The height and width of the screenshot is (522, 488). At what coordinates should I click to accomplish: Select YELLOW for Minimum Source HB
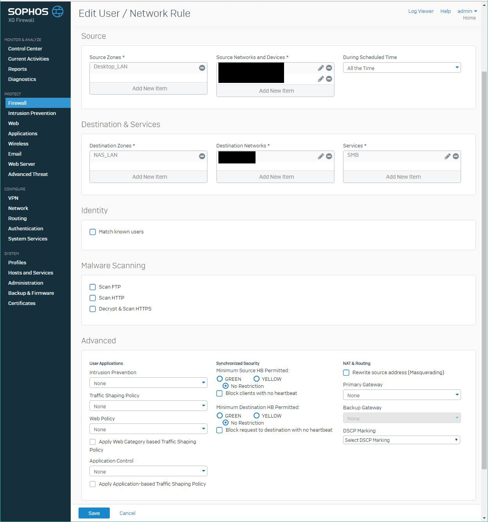(257, 379)
